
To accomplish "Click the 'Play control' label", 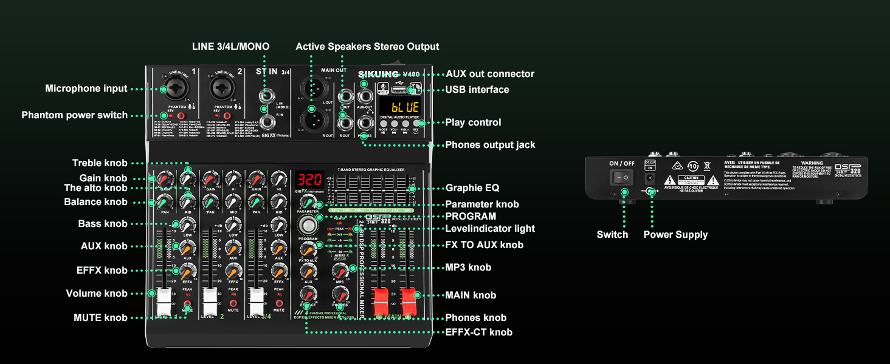I will tap(474, 123).
